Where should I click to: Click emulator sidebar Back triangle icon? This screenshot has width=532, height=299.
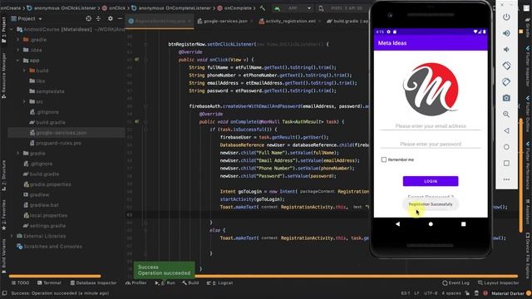pyautogui.click(x=506, y=130)
